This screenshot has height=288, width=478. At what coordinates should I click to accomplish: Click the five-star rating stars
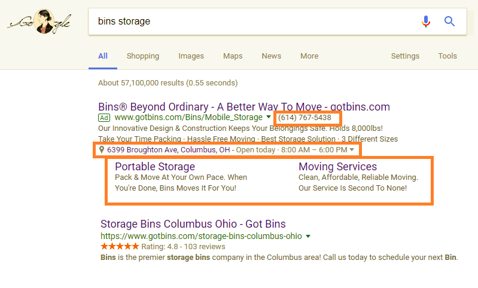[x=120, y=246]
